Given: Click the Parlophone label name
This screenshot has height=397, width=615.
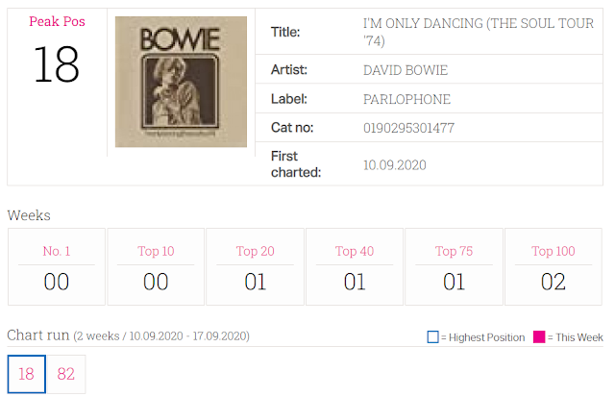Looking at the screenshot, I should coord(406,99).
